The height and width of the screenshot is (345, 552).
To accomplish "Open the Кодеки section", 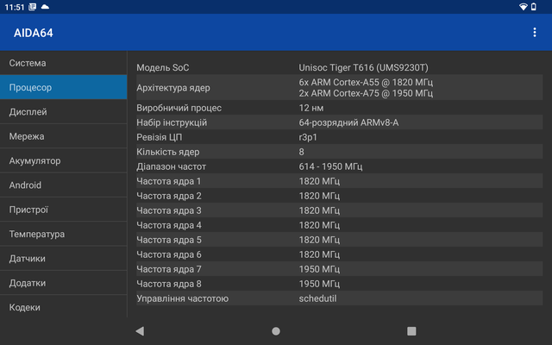I will pyautogui.click(x=63, y=307).
